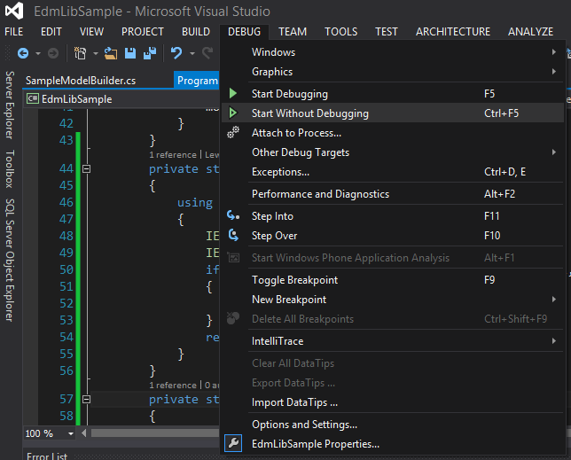Viewport: 571px width, 460px height.
Task: Collapse the method block at line 57
Action: click(86, 399)
